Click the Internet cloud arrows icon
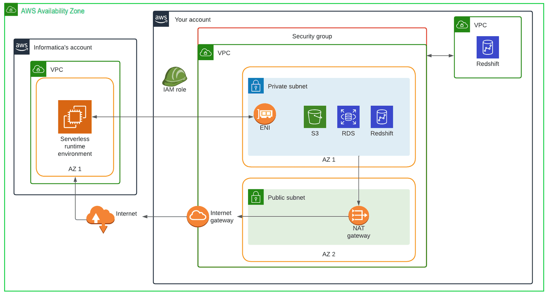The height and width of the screenshot is (296, 548). click(100, 219)
